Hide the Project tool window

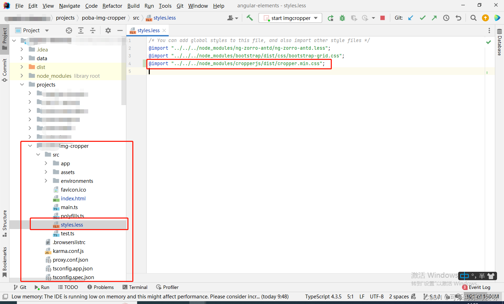120,30
